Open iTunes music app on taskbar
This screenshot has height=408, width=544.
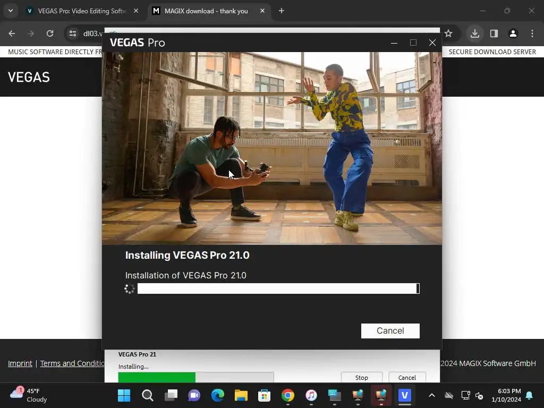(311, 395)
